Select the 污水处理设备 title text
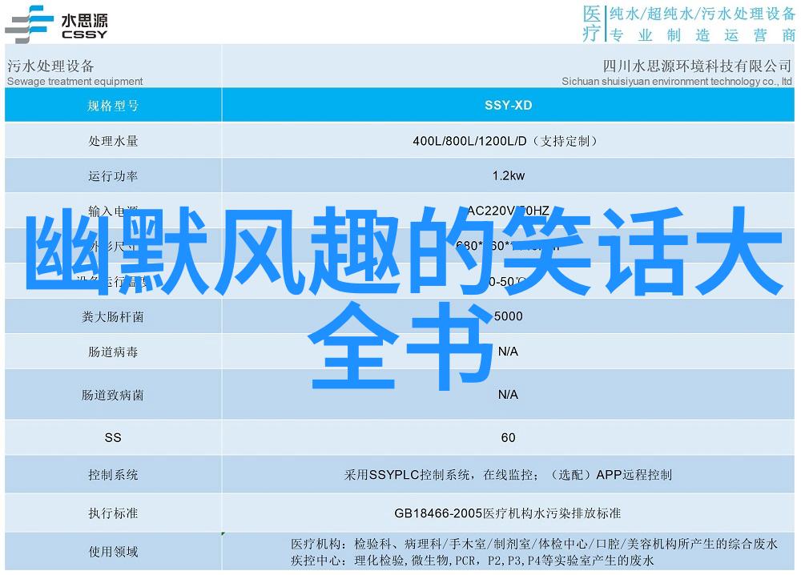Image resolution: width=801 pixels, height=575 pixels. [50, 66]
